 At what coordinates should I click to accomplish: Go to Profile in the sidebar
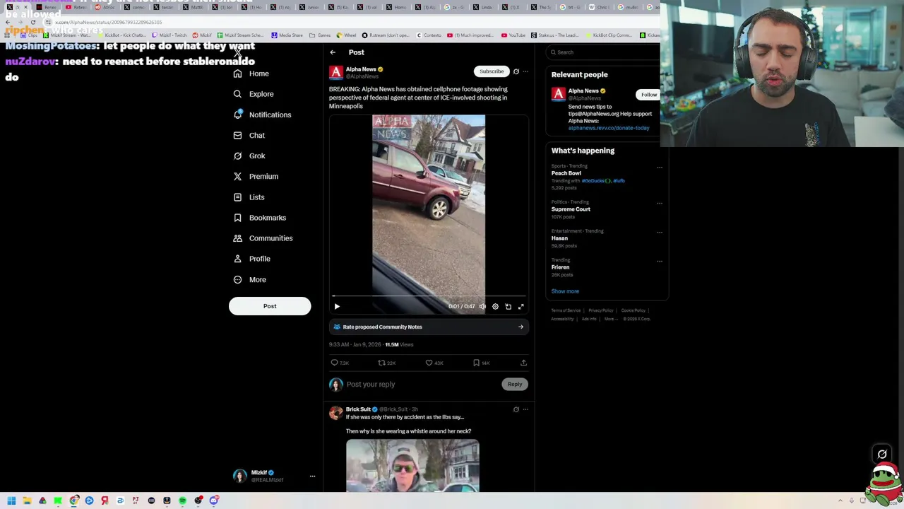click(x=252, y=259)
